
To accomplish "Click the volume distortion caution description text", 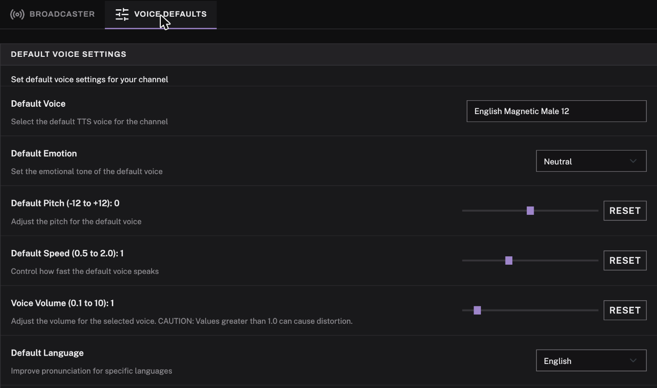I will click(182, 321).
